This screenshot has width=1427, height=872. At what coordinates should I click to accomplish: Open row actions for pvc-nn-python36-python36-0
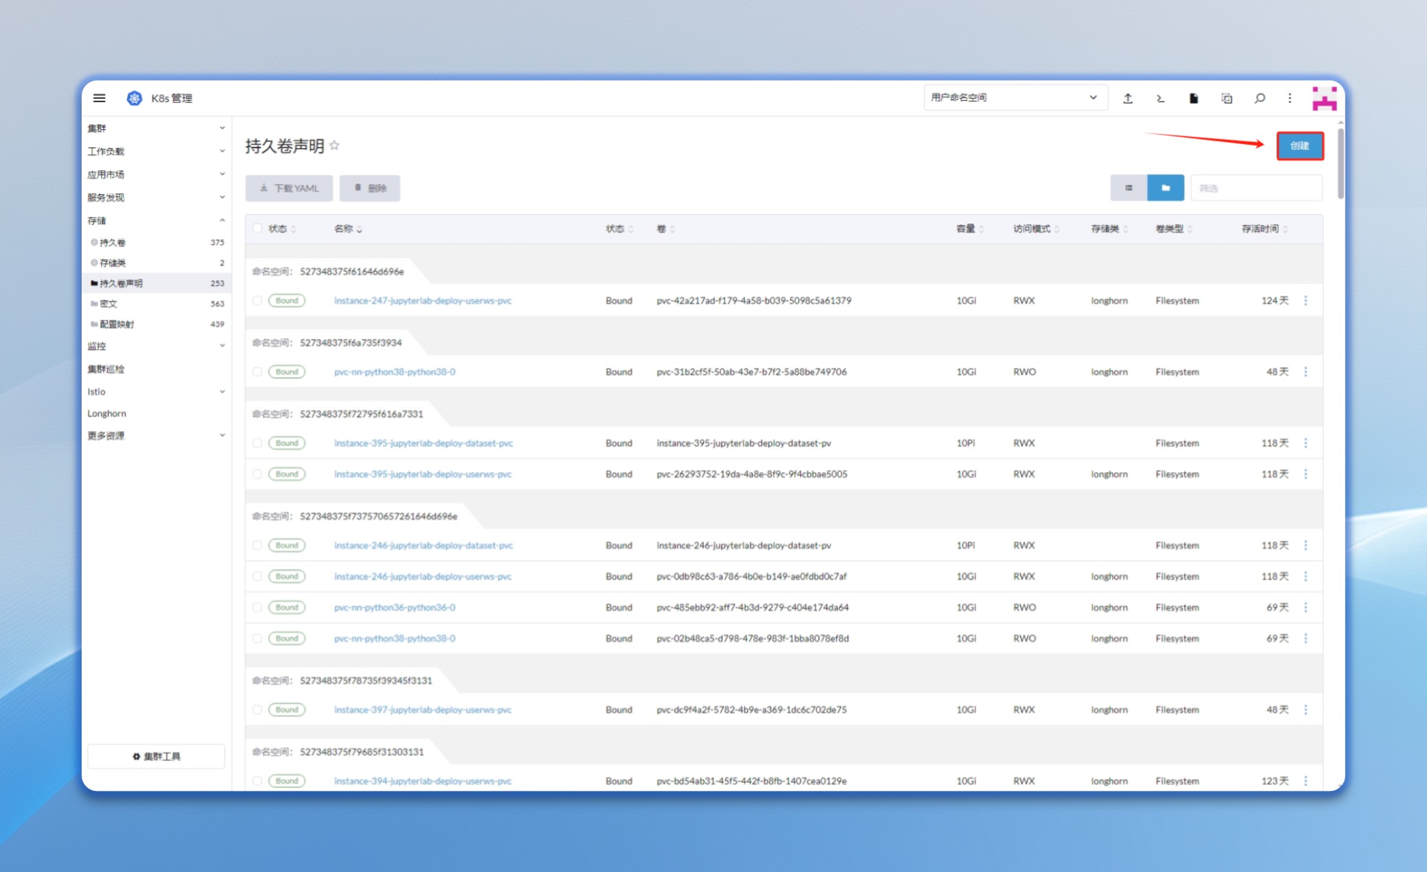coord(1306,607)
